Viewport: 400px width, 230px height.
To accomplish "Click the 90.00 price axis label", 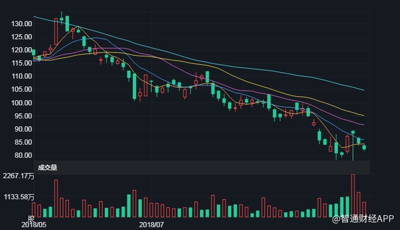I will [x=21, y=129].
